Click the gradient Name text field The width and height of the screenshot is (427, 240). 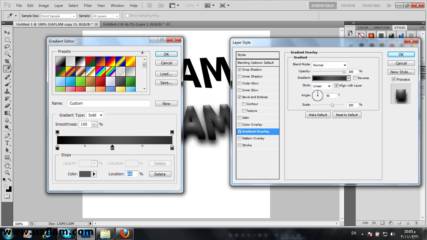109,103
